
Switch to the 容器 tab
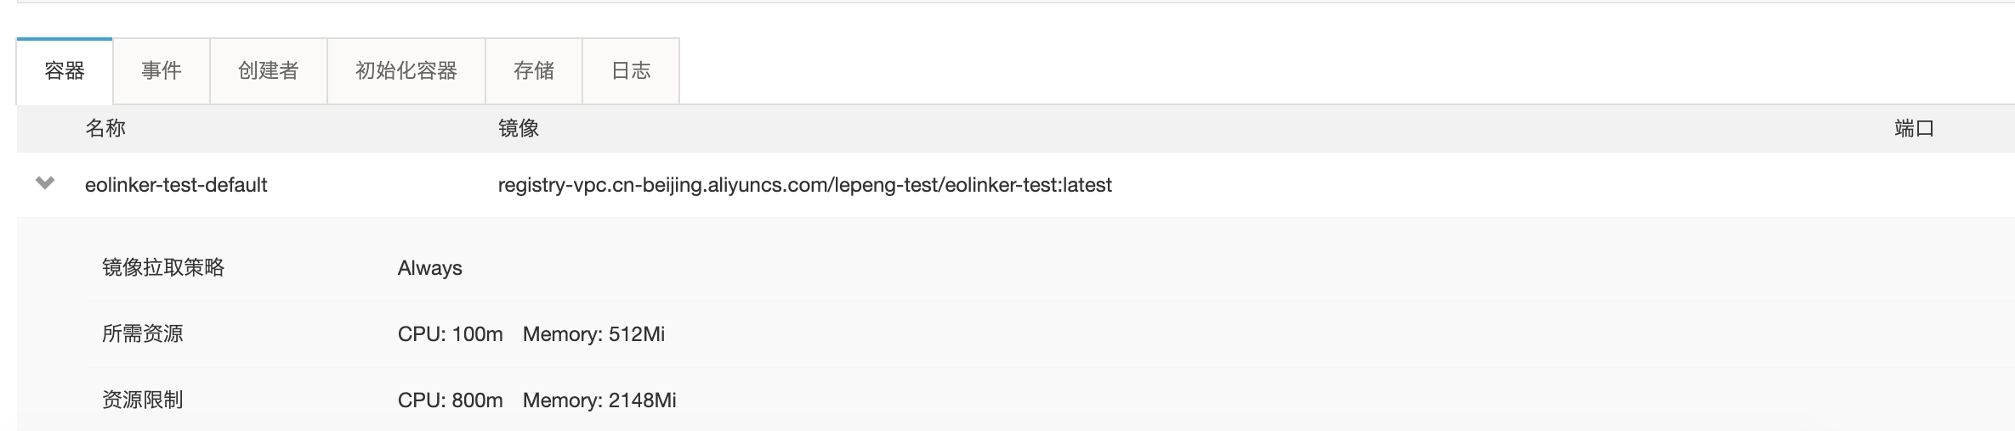click(x=65, y=70)
